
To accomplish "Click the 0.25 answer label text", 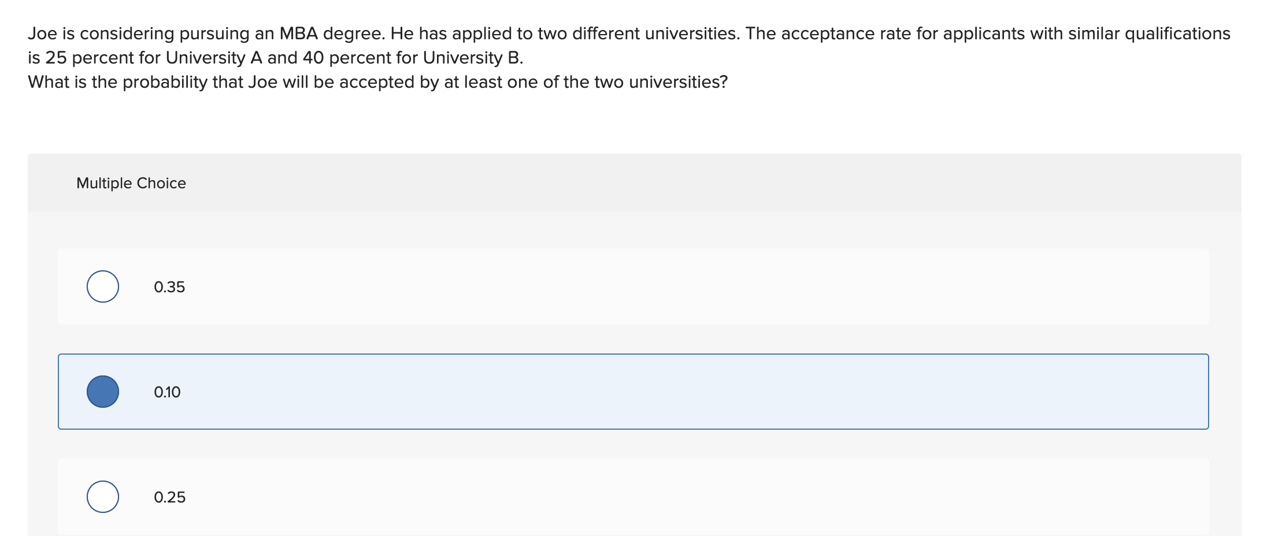I will click(x=169, y=497).
